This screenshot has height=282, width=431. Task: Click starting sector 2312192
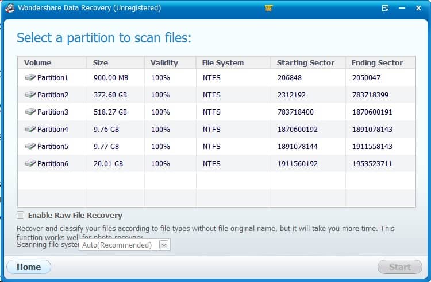pyautogui.click(x=291, y=95)
